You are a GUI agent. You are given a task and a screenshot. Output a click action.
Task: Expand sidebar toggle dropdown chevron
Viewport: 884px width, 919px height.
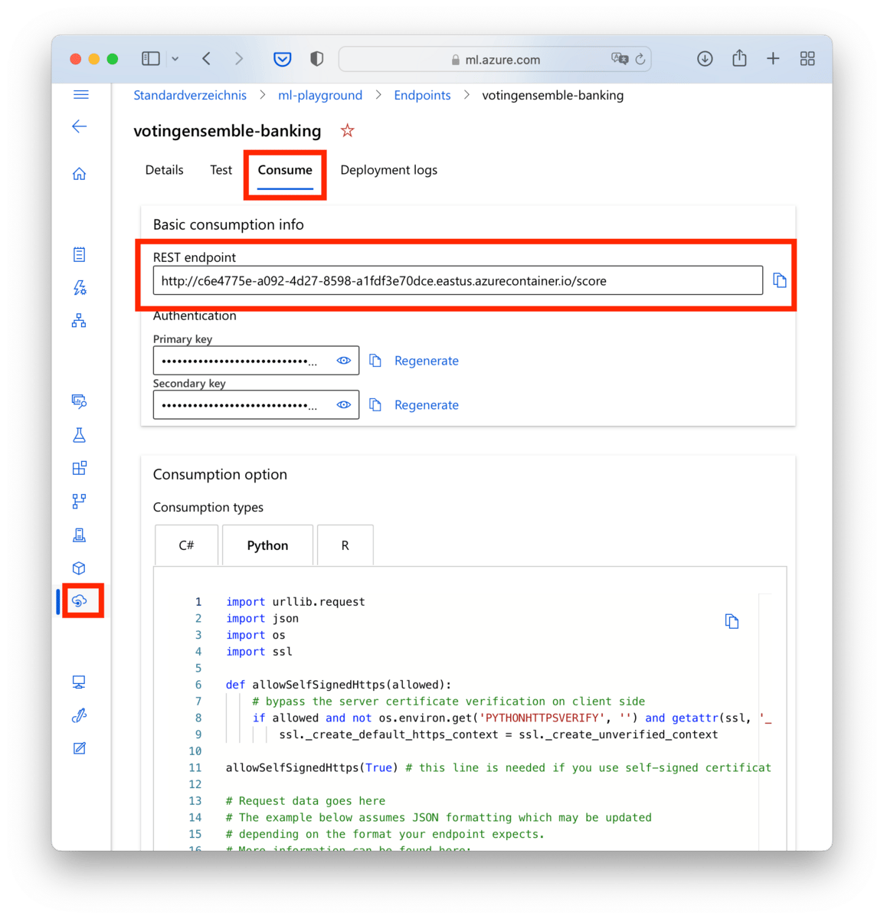[x=175, y=59]
